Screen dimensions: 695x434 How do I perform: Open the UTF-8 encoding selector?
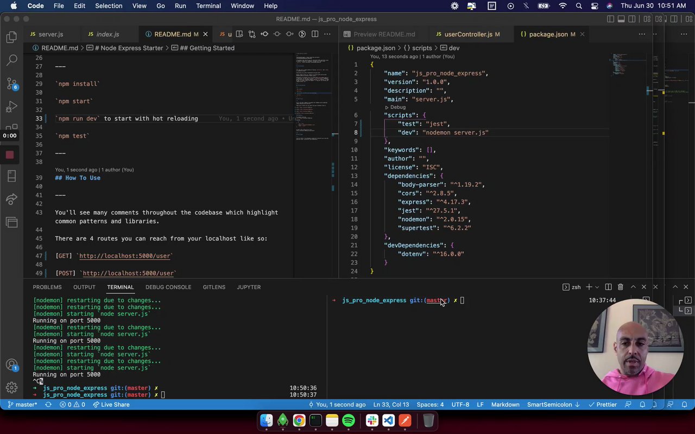coord(459,405)
